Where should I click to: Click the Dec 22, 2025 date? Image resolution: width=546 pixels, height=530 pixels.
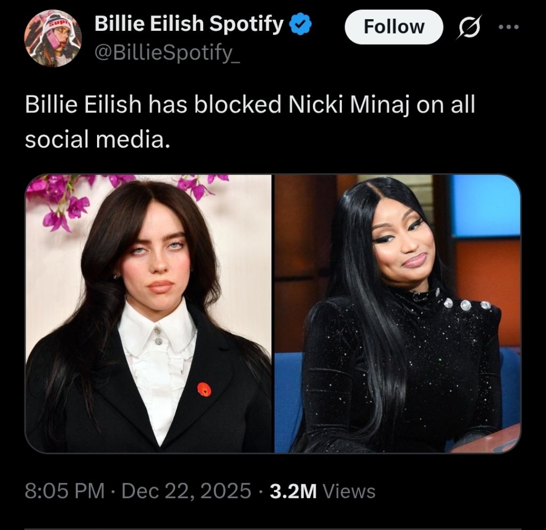pyautogui.click(x=186, y=491)
